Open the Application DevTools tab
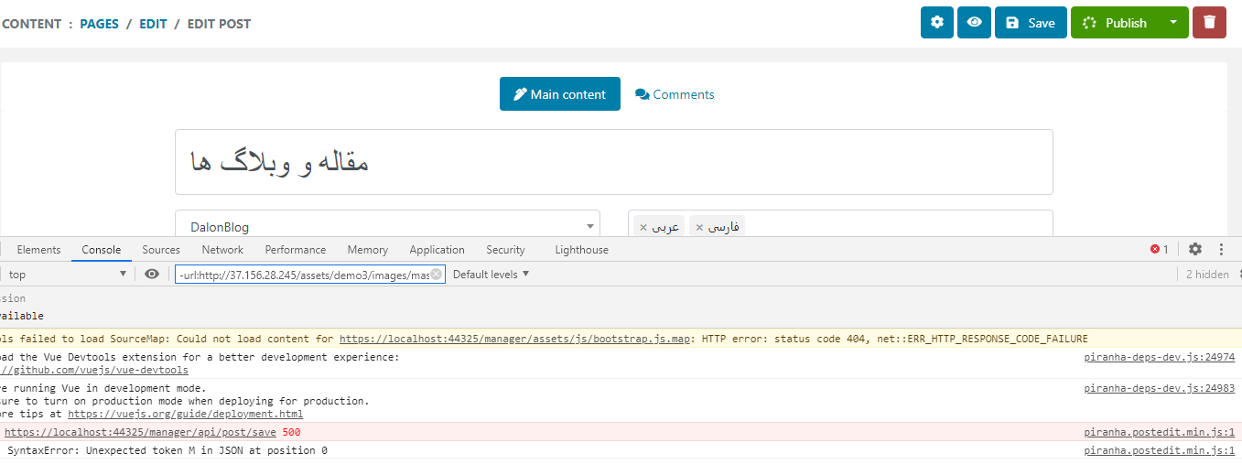This screenshot has height=475, width=1242. 437,250
